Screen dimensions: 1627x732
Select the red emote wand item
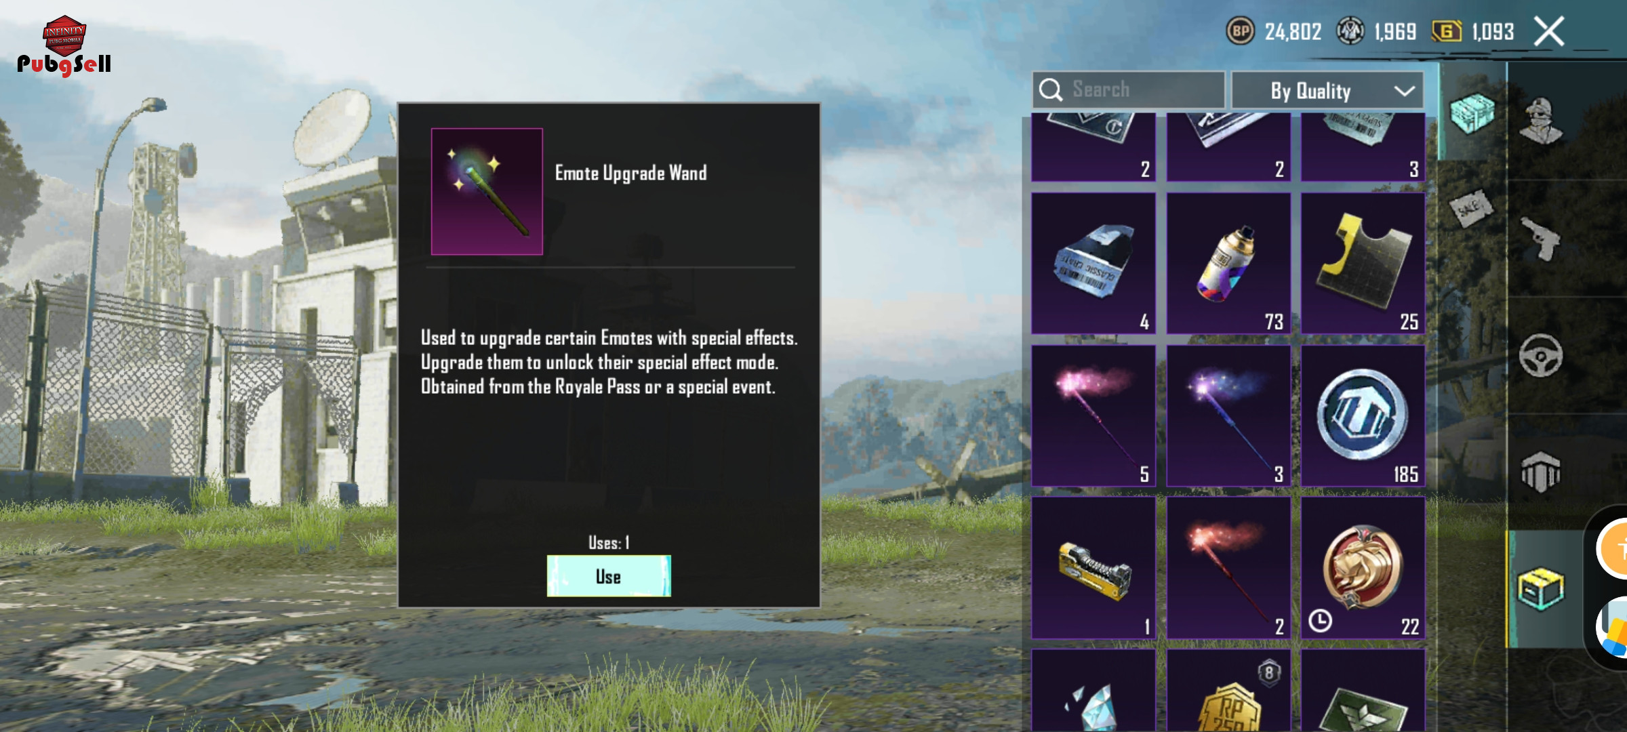[x=1228, y=568]
